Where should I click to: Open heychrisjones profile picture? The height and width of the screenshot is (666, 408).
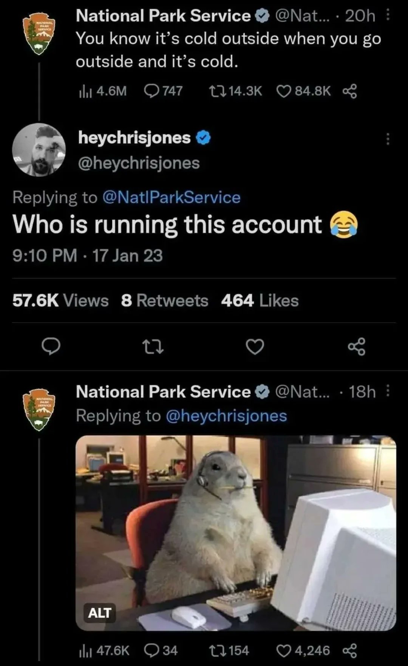(39, 150)
